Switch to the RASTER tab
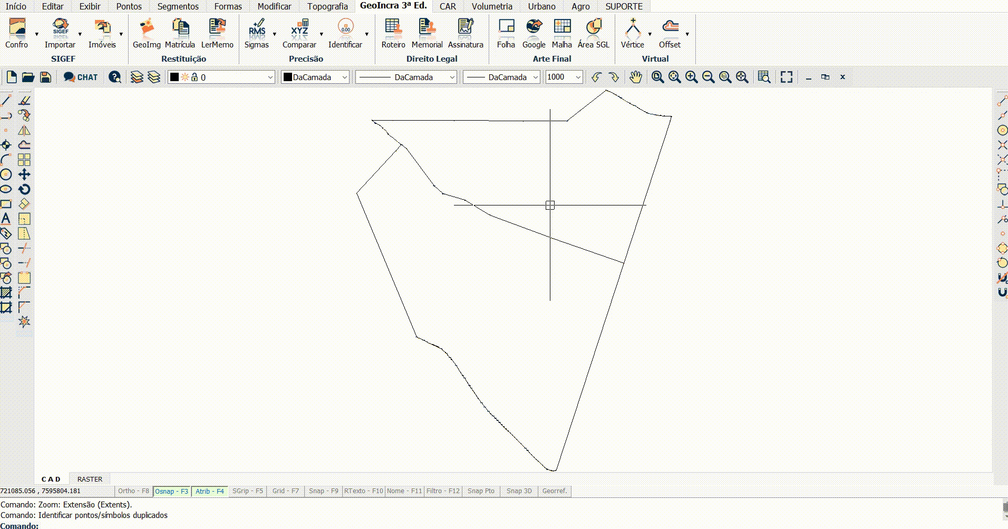Viewport: 1008px width, 529px height. pos(90,479)
